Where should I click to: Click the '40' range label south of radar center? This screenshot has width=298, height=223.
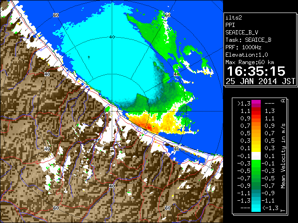click(x=112, y=186)
